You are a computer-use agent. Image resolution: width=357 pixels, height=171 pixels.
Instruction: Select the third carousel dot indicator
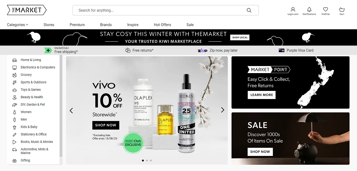click(151, 160)
